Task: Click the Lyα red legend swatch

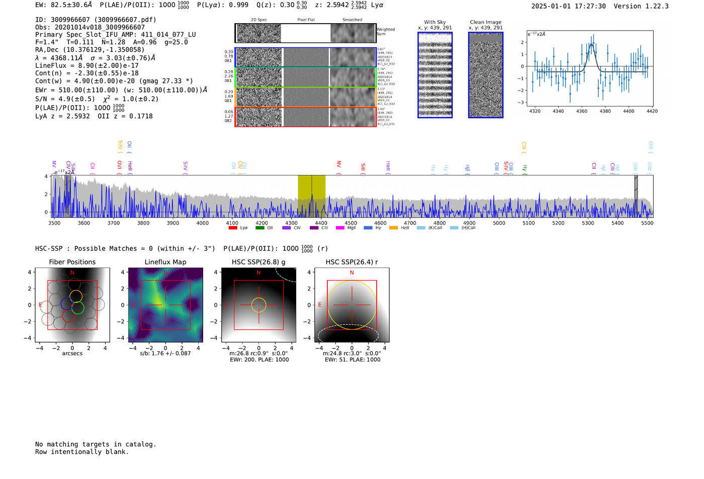Action: (x=233, y=228)
